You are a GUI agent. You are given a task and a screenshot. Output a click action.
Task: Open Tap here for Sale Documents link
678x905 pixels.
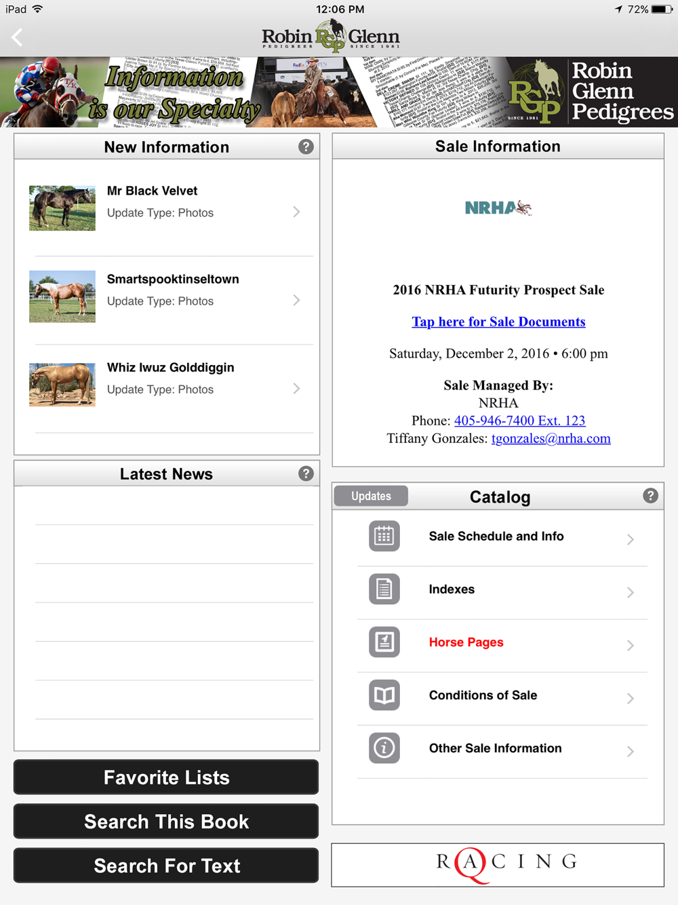[498, 322]
